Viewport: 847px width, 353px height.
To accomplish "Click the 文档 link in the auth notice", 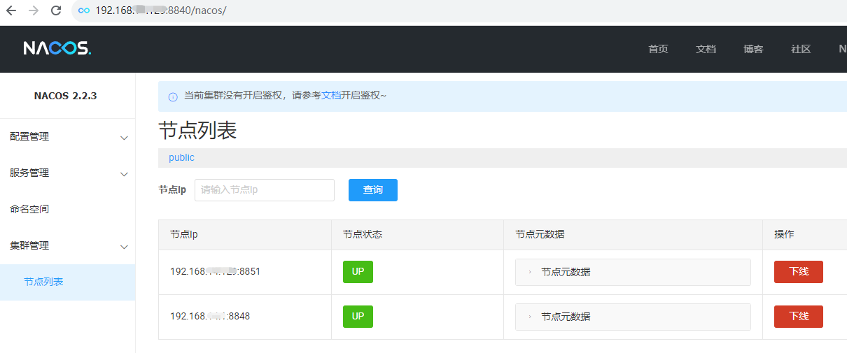I will (x=331, y=96).
